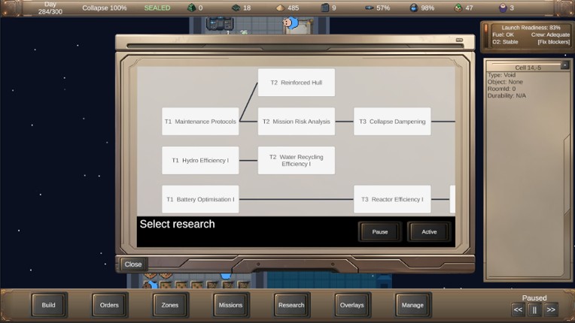Click the metal plates icon showing 18
This screenshot has width=575, height=323.
235,8
